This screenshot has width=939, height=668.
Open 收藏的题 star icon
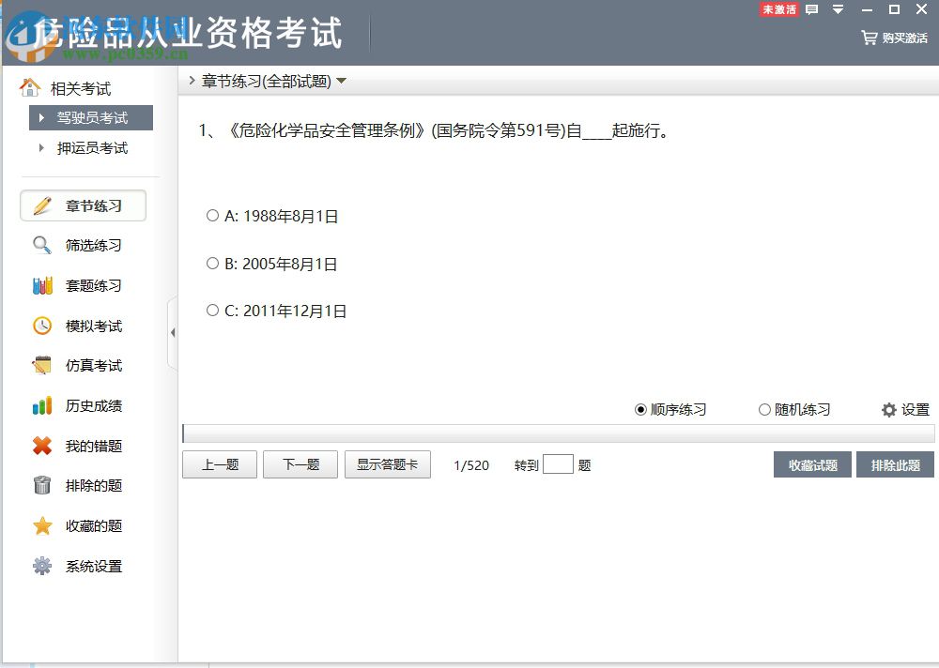pos(41,525)
